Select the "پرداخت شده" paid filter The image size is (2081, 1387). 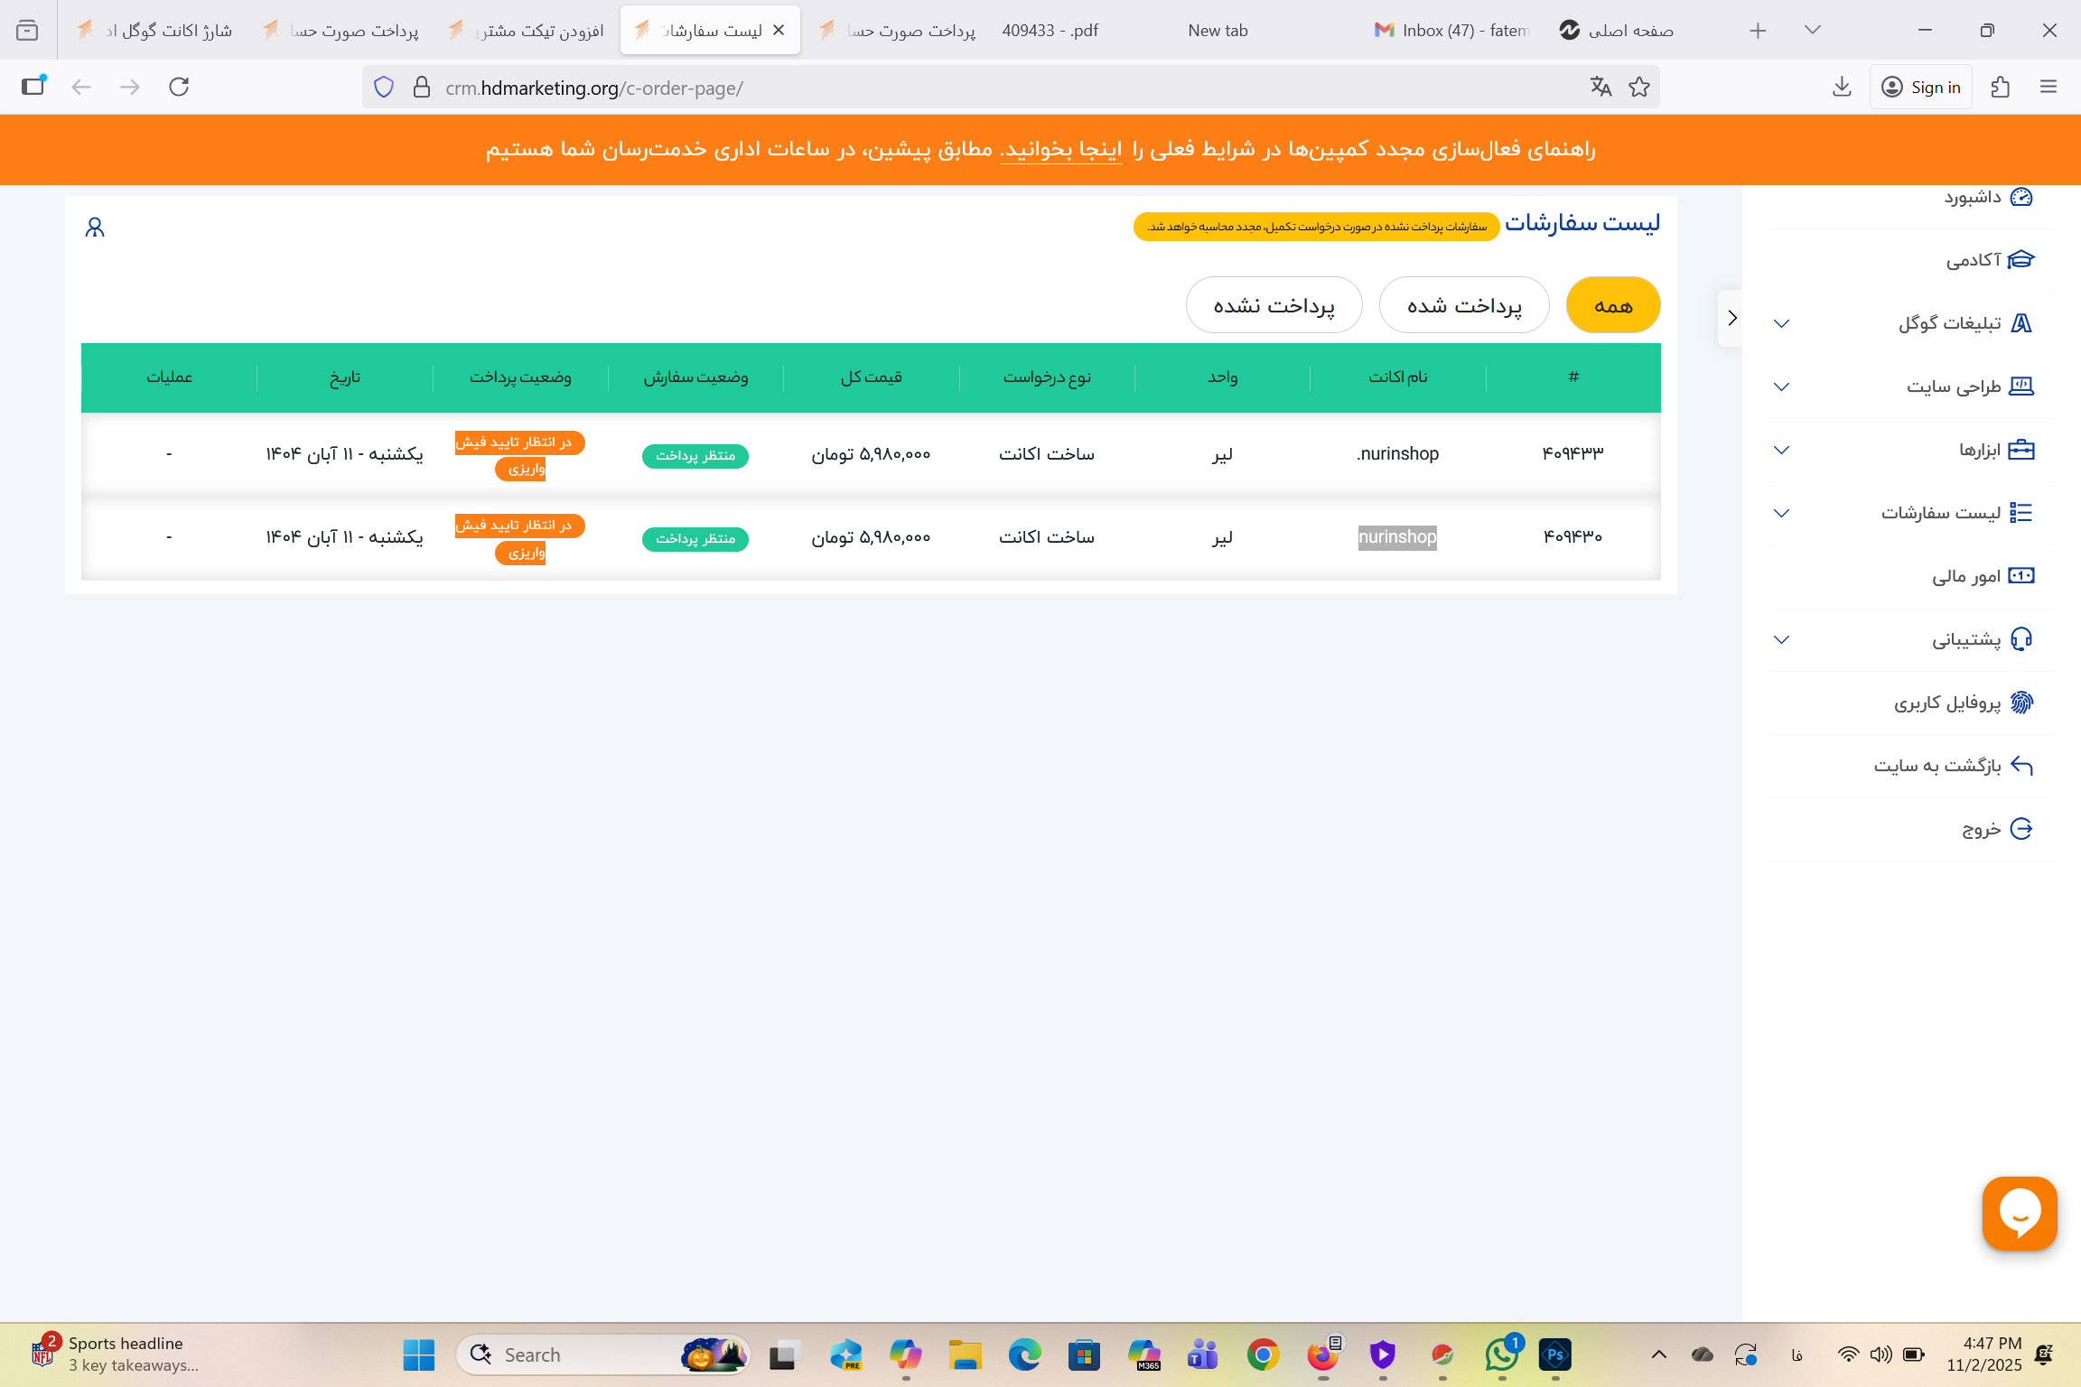tap(1463, 305)
